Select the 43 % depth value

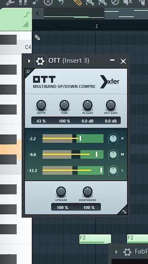click(x=41, y=121)
